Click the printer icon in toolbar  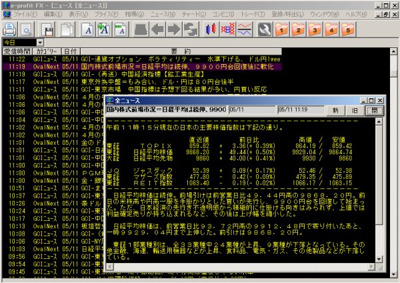(10, 29)
